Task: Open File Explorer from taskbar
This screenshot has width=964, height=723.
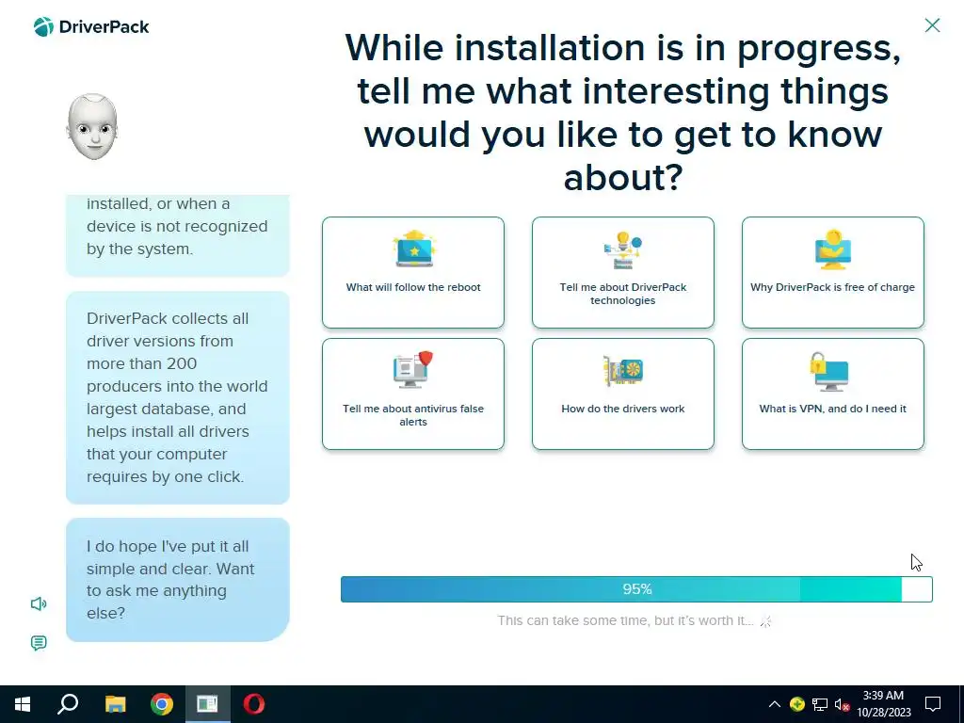Action: click(115, 704)
